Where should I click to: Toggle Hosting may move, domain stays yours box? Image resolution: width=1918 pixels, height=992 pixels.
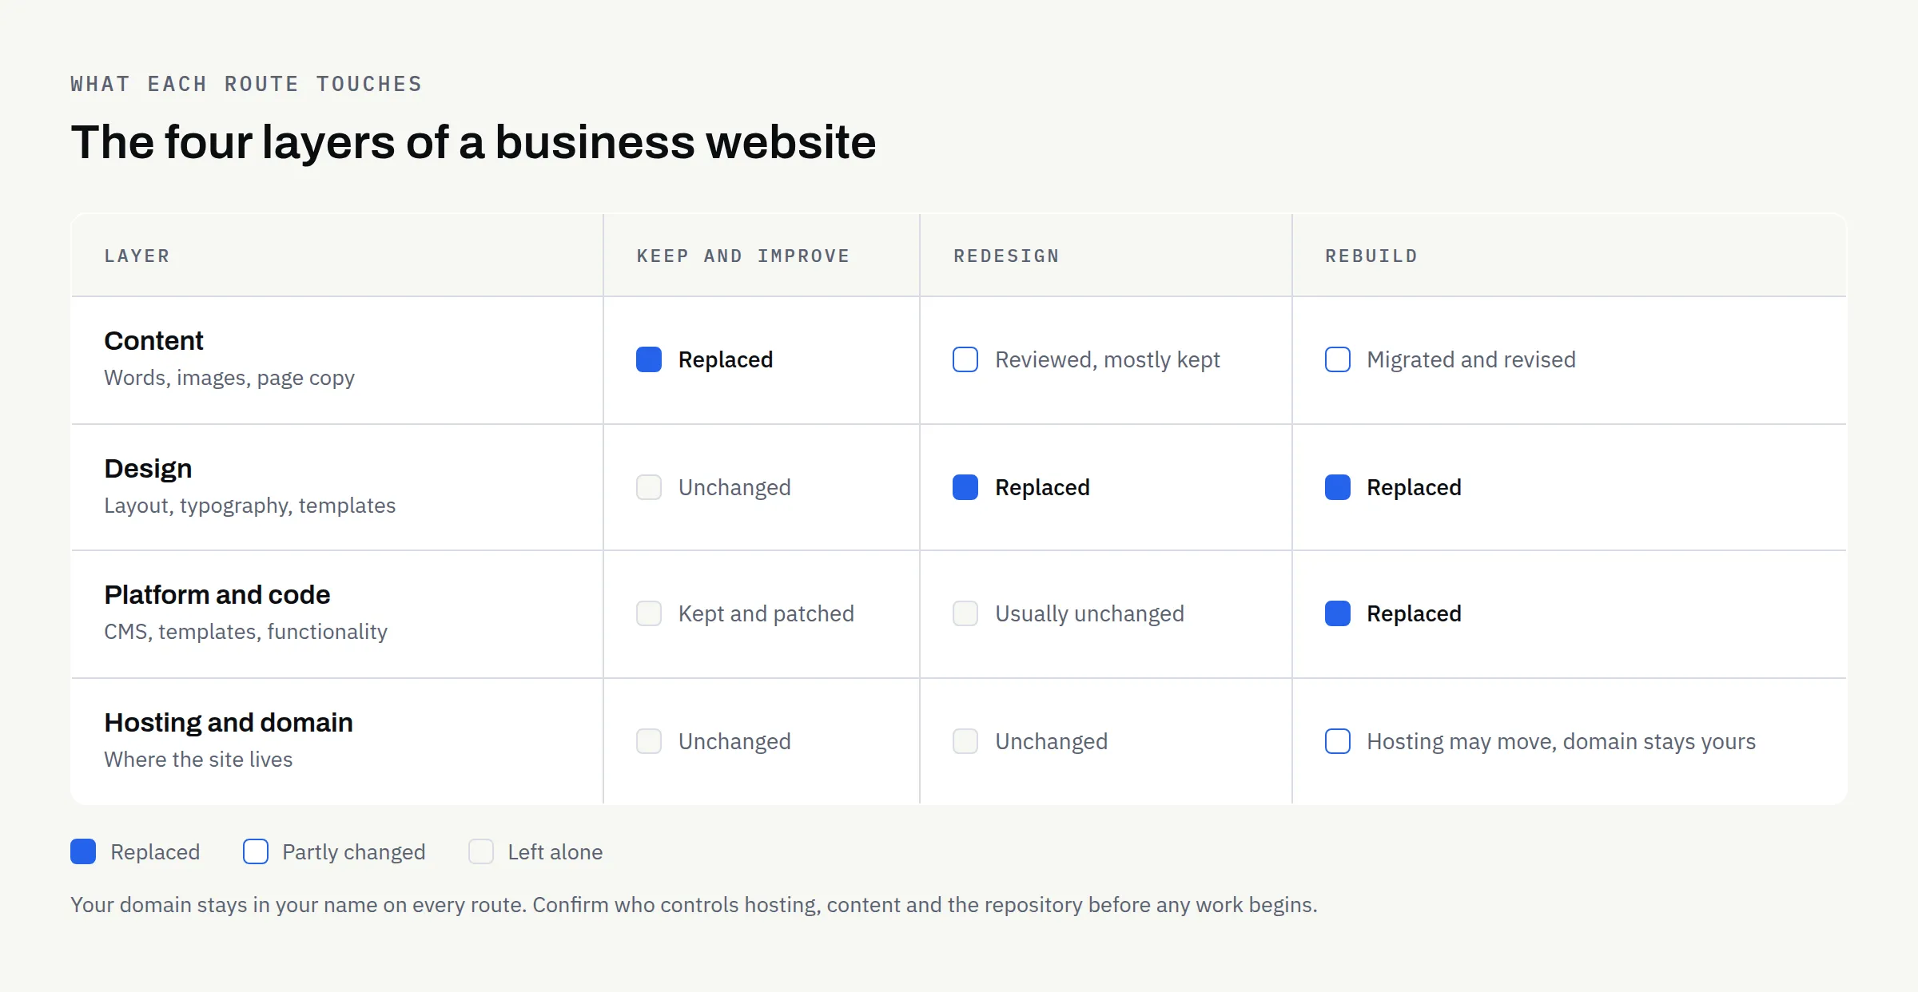pos(1338,741)
